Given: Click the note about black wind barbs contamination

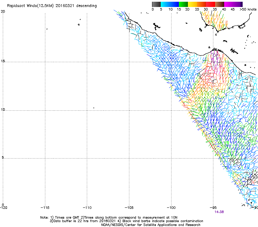Looking at the screenshot, I should point(160,221).
